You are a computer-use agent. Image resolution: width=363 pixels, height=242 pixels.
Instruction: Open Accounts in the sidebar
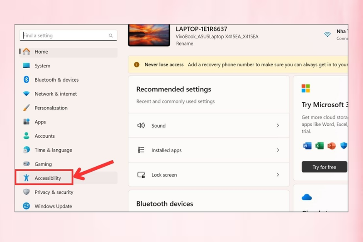[x=69, y=136]
